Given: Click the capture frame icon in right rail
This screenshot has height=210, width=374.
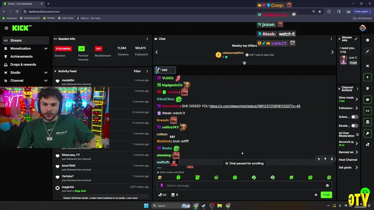Looking at the screenshot, I should 368,66.
